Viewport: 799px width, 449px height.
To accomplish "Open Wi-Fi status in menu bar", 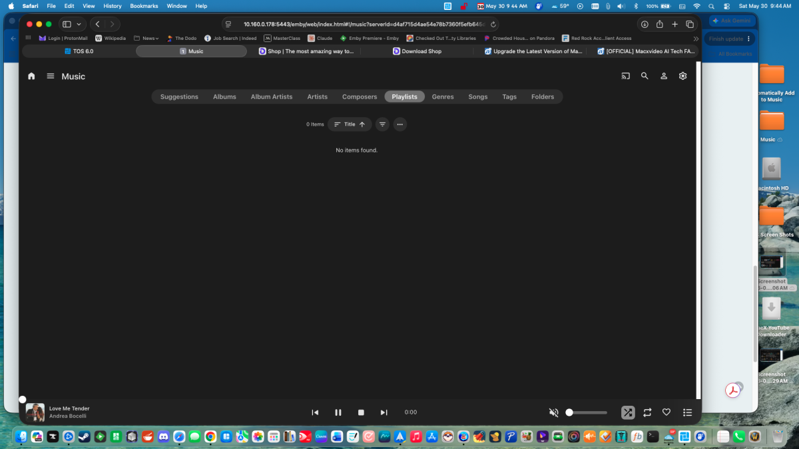I will pyautogui.click(x=696, y=6).
